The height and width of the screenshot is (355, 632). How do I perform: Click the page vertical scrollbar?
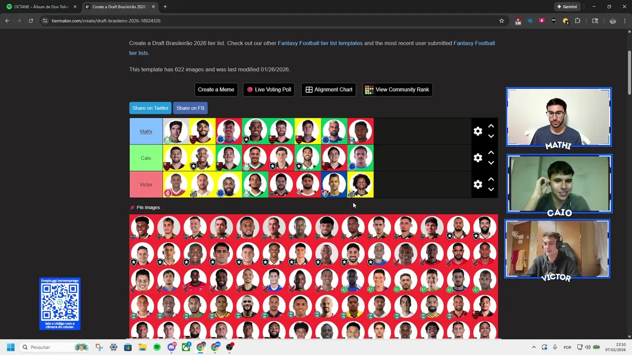[629, 72]
